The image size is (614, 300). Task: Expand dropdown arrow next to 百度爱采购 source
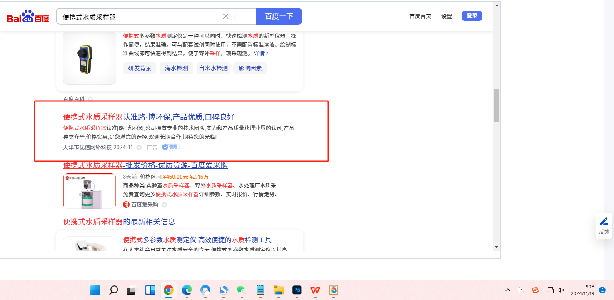pyautogui.click(x=164, y=205)
